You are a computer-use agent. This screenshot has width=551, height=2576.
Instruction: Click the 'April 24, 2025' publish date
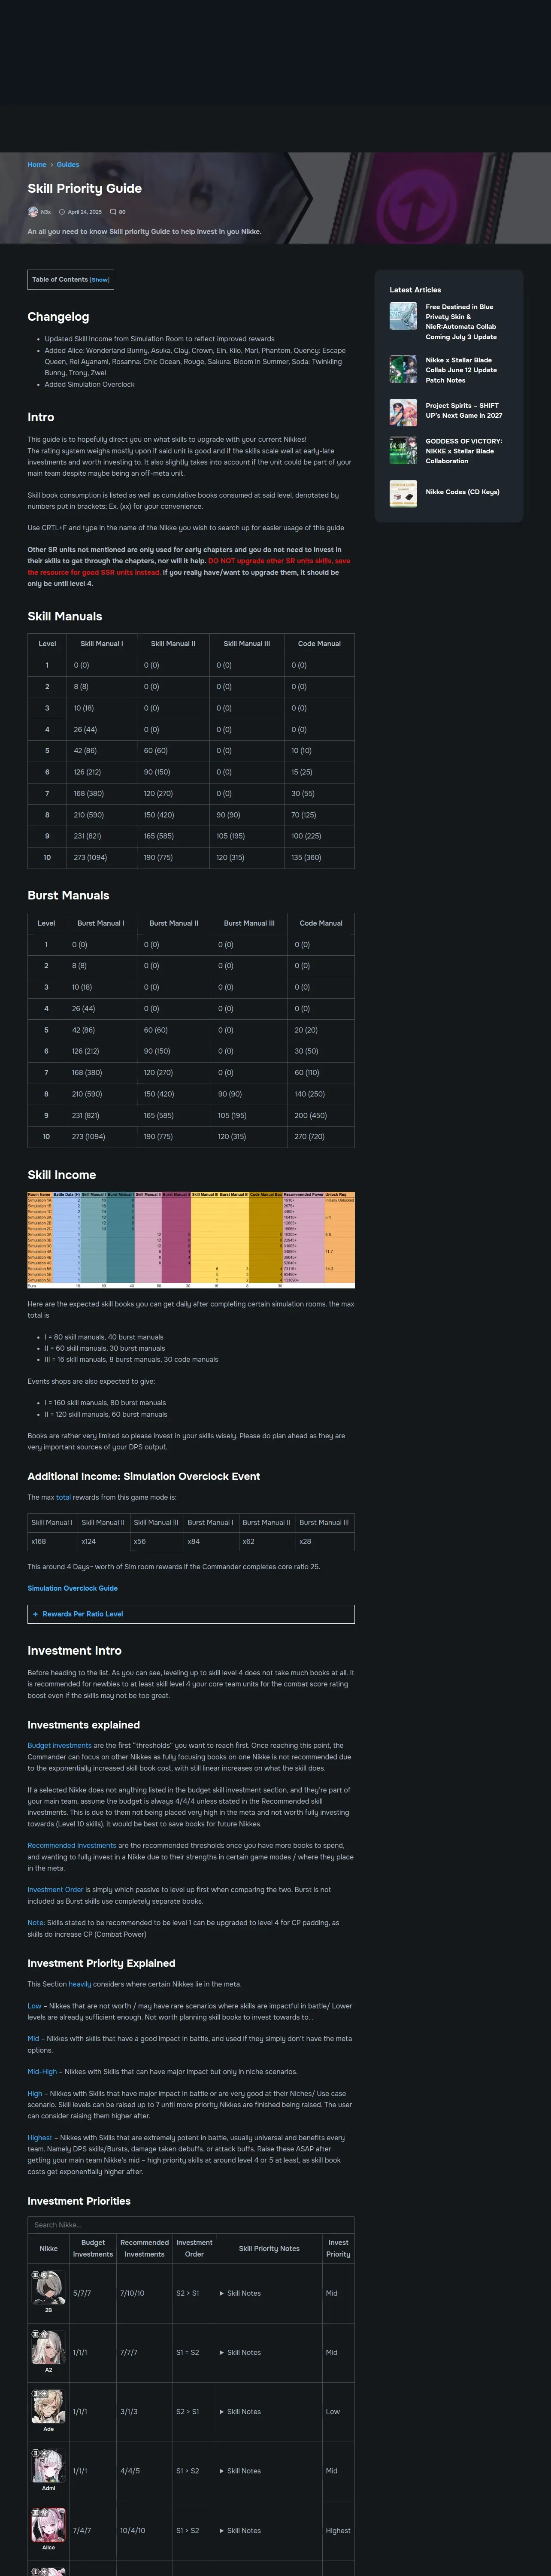[84, 212]
